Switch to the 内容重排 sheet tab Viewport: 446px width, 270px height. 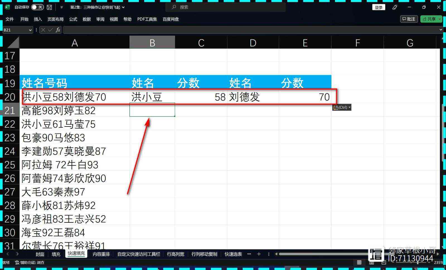click(x=101, y=254)
